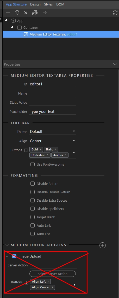Switch to the Styles tab

pos(48,4)
